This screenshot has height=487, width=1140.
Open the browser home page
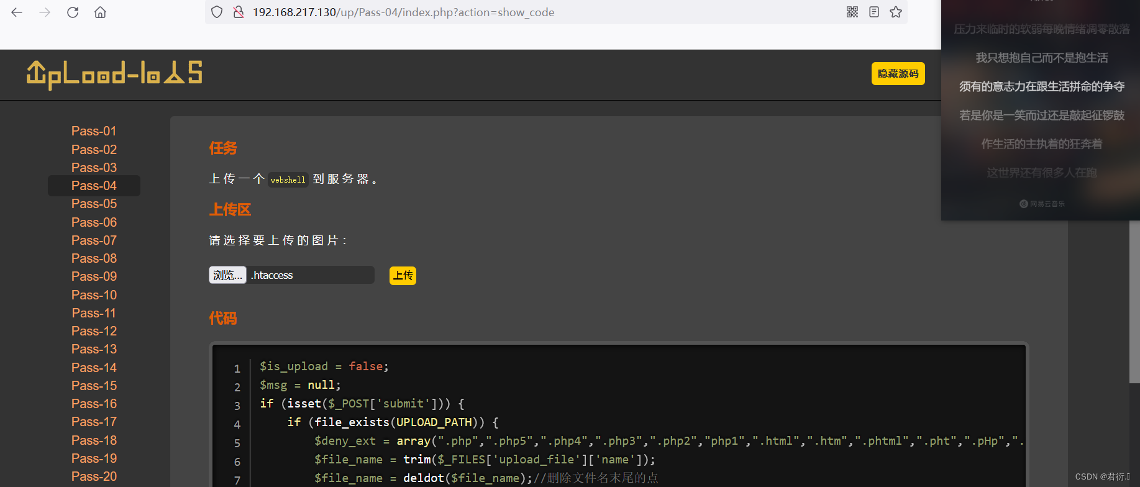(100, 12)
